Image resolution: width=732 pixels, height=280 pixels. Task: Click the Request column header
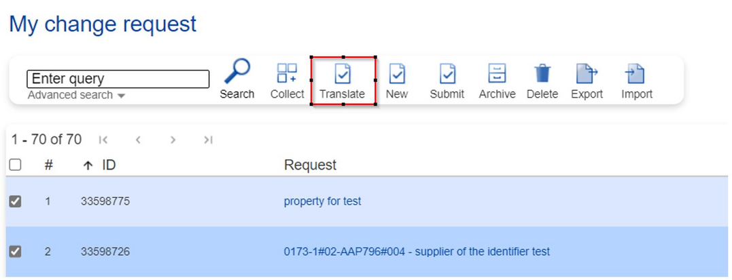310,165
